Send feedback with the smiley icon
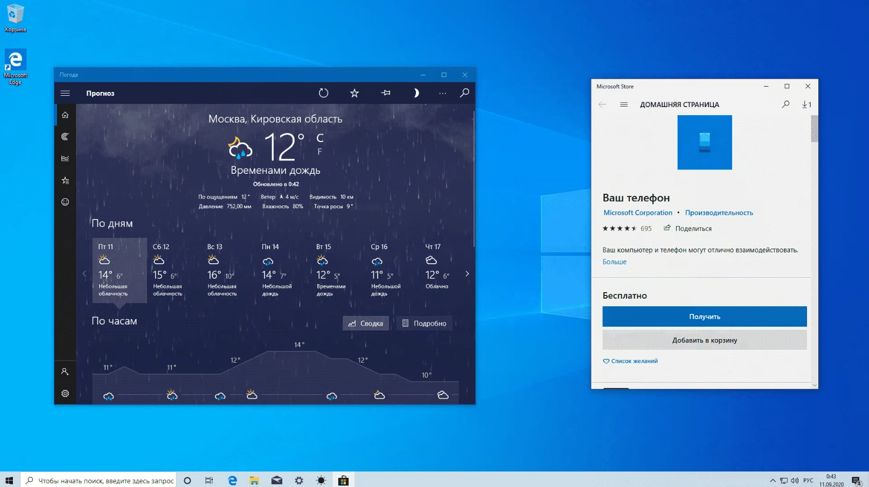The width and height of the screenshot is (869, 487). click(65, 201)
